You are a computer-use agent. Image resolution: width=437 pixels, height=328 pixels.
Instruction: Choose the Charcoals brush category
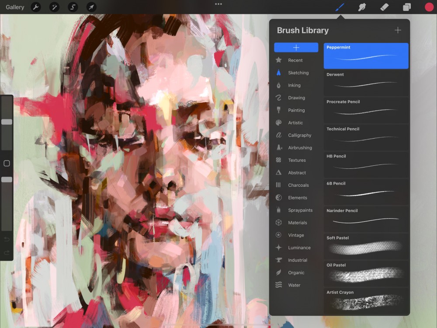[x=298, y=185]
